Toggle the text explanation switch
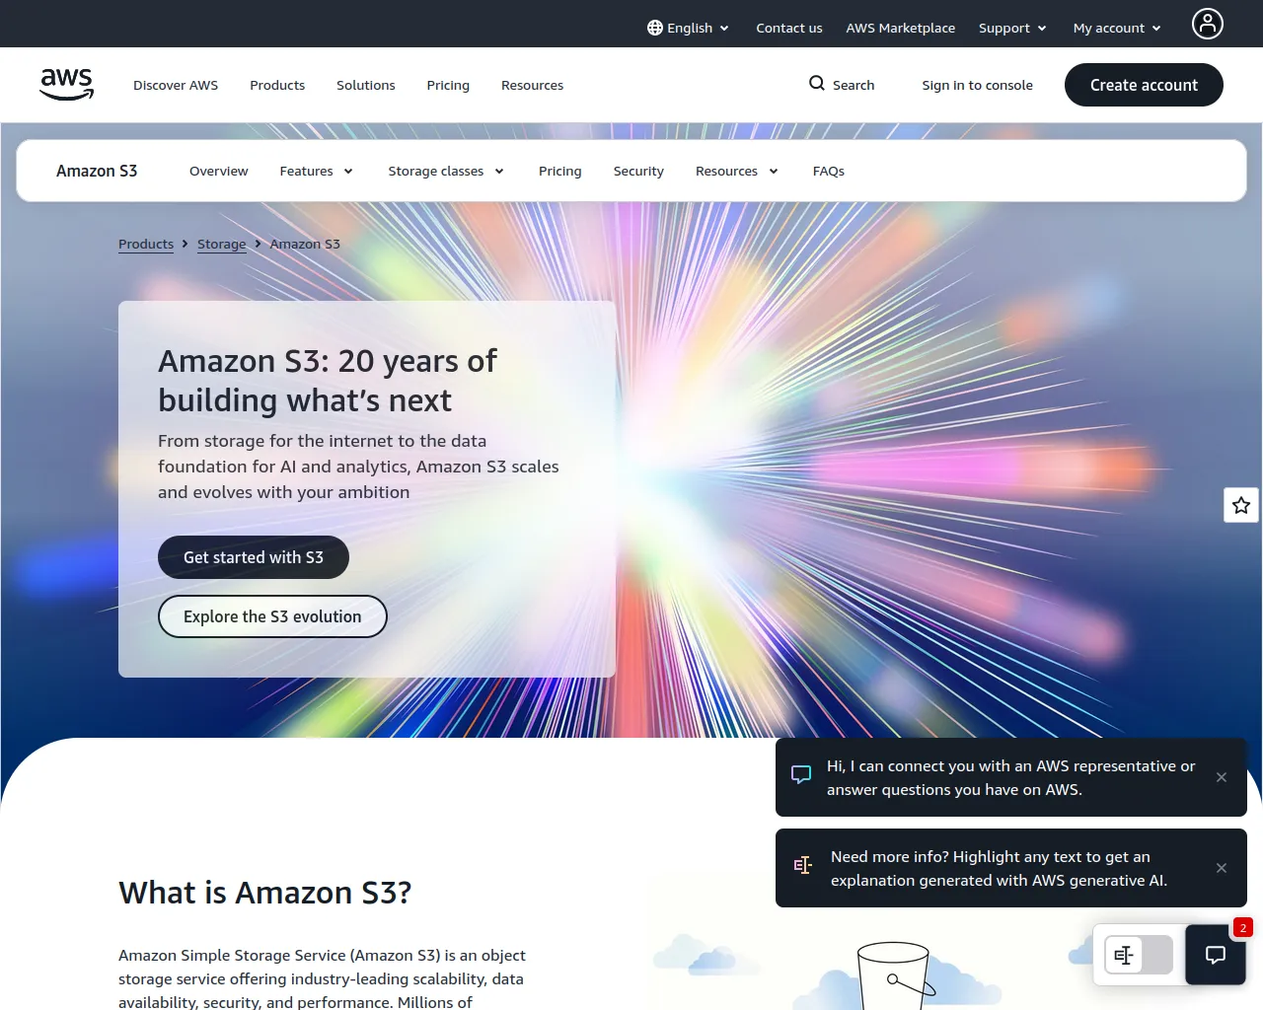This screenshot has width=1263, height=1010. 1139,955
